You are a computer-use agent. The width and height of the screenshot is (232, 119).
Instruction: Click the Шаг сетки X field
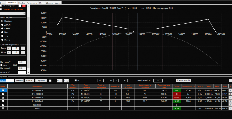tap(22, 68)
